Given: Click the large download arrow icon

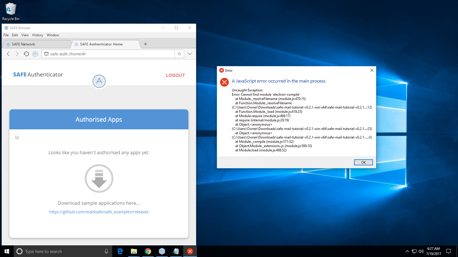Looking at the screenshot, I should (x=99, y=178).
